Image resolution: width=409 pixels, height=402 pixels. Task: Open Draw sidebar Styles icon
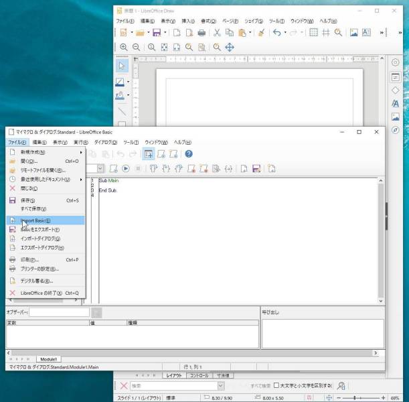point(396,104)
